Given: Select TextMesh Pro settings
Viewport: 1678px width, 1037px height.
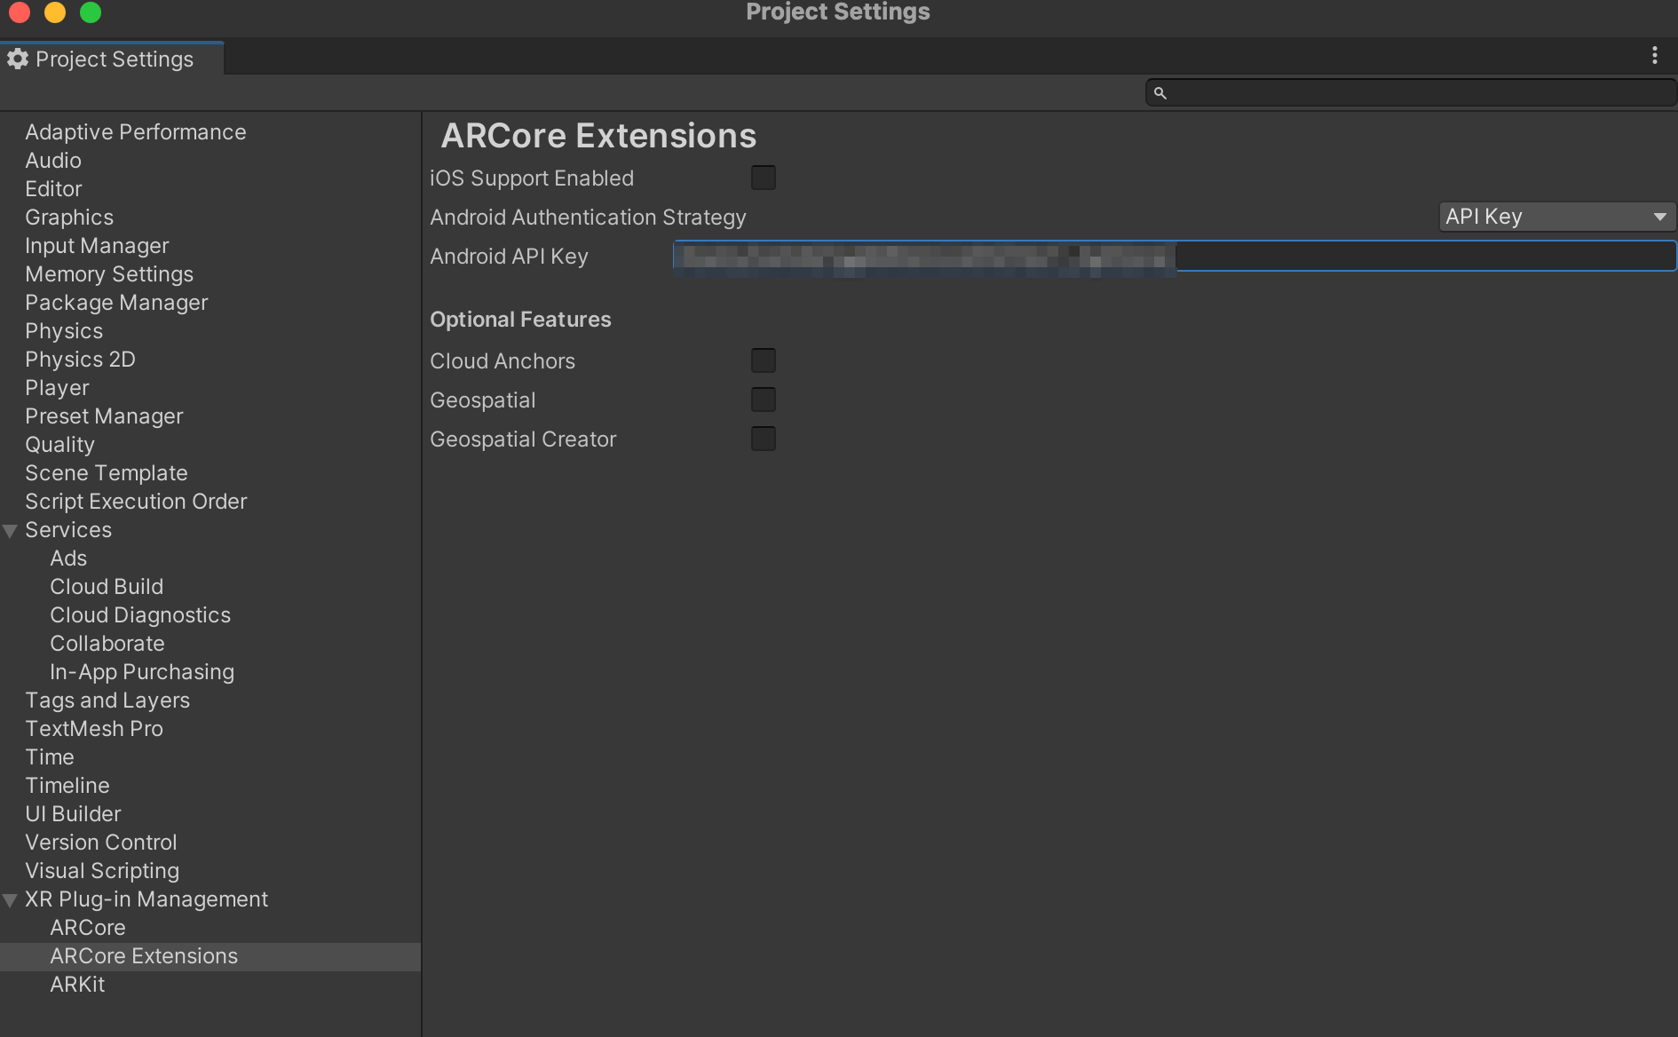Looking at the screenshot, I should click(x=93, y=728).
